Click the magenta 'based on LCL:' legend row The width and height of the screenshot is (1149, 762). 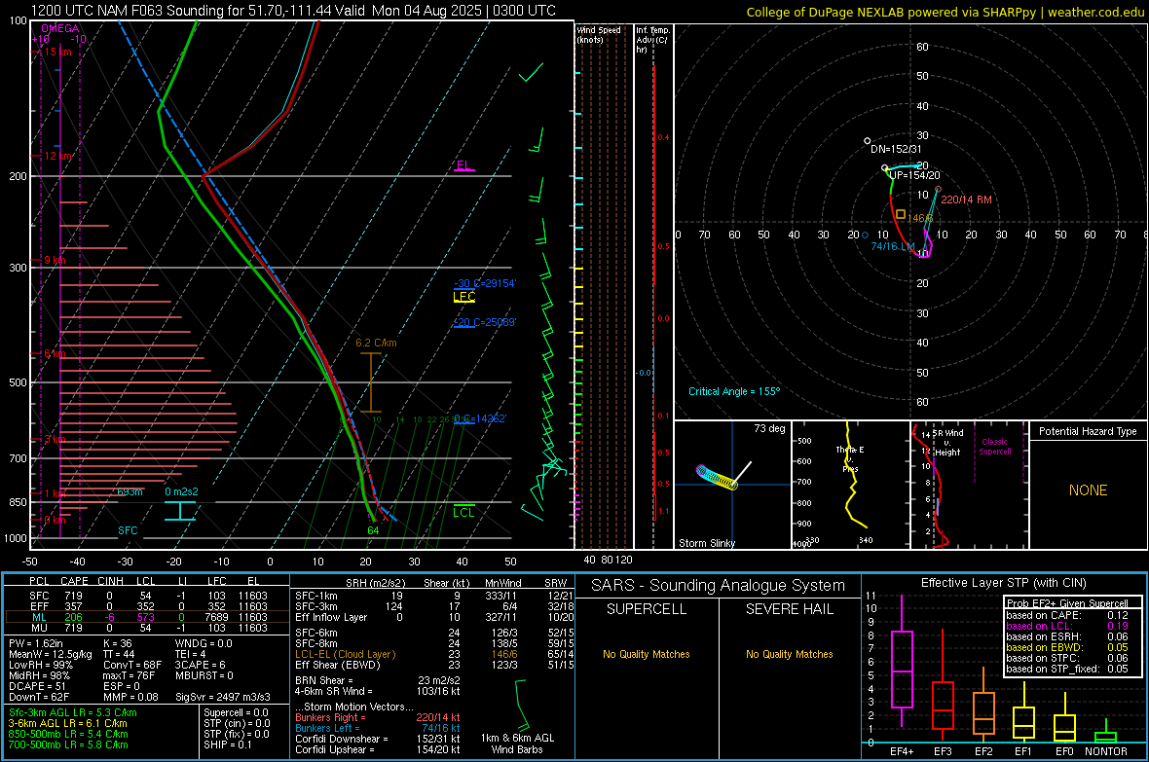point(1067,626)
